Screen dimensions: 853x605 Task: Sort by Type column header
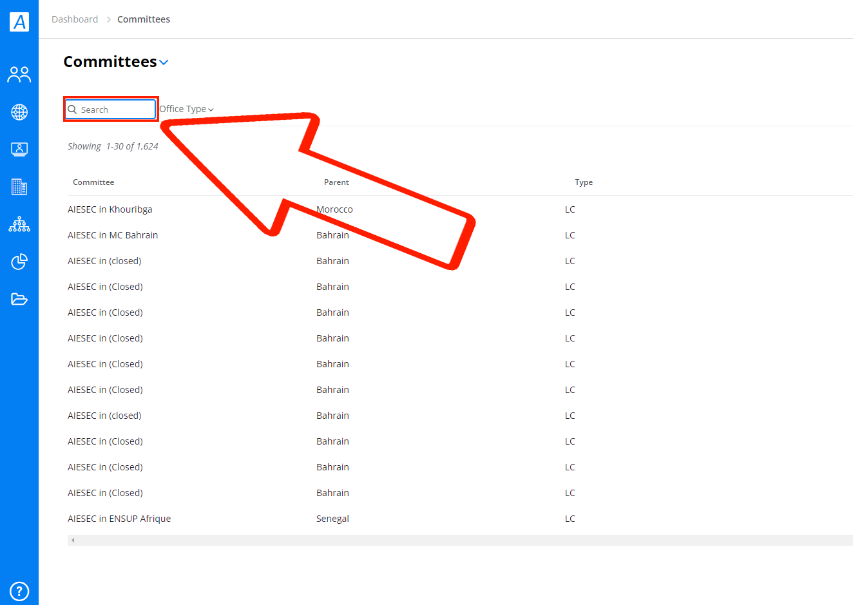[x=584, y=182]
